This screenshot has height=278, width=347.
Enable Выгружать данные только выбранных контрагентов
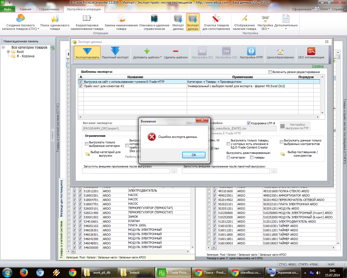(x=281, y=142)
